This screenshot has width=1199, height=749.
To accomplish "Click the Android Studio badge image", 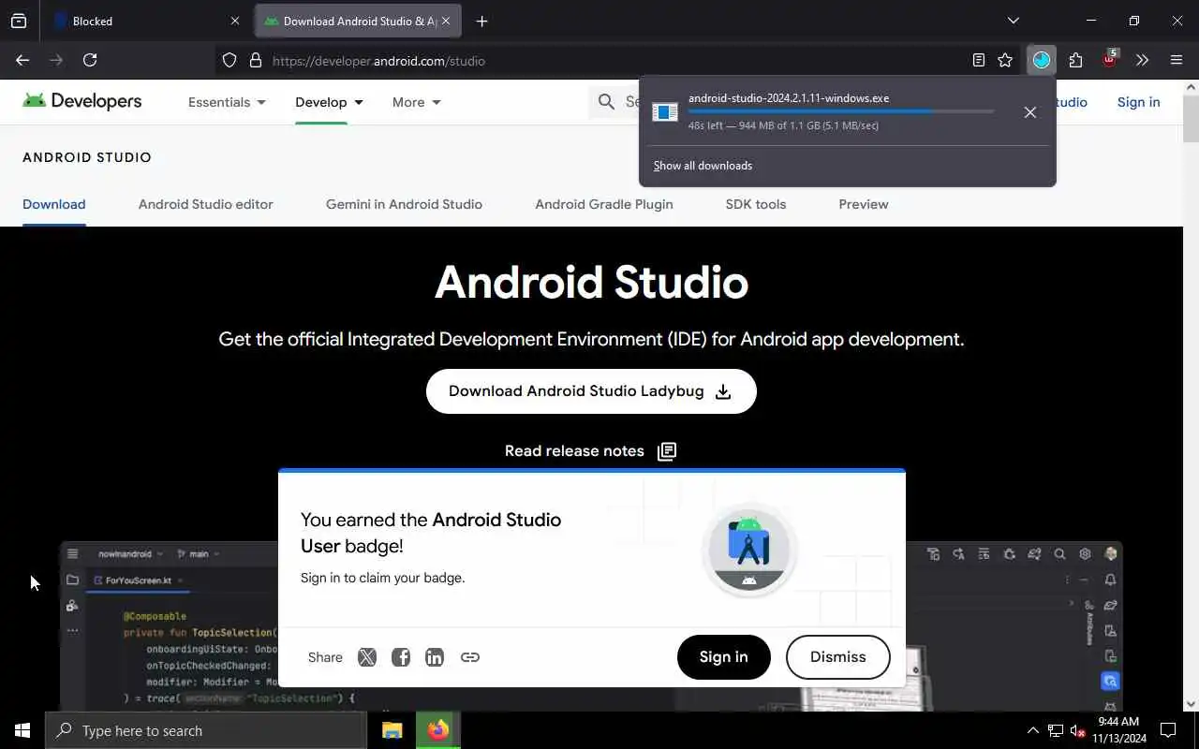I will [x=749, y=551].
